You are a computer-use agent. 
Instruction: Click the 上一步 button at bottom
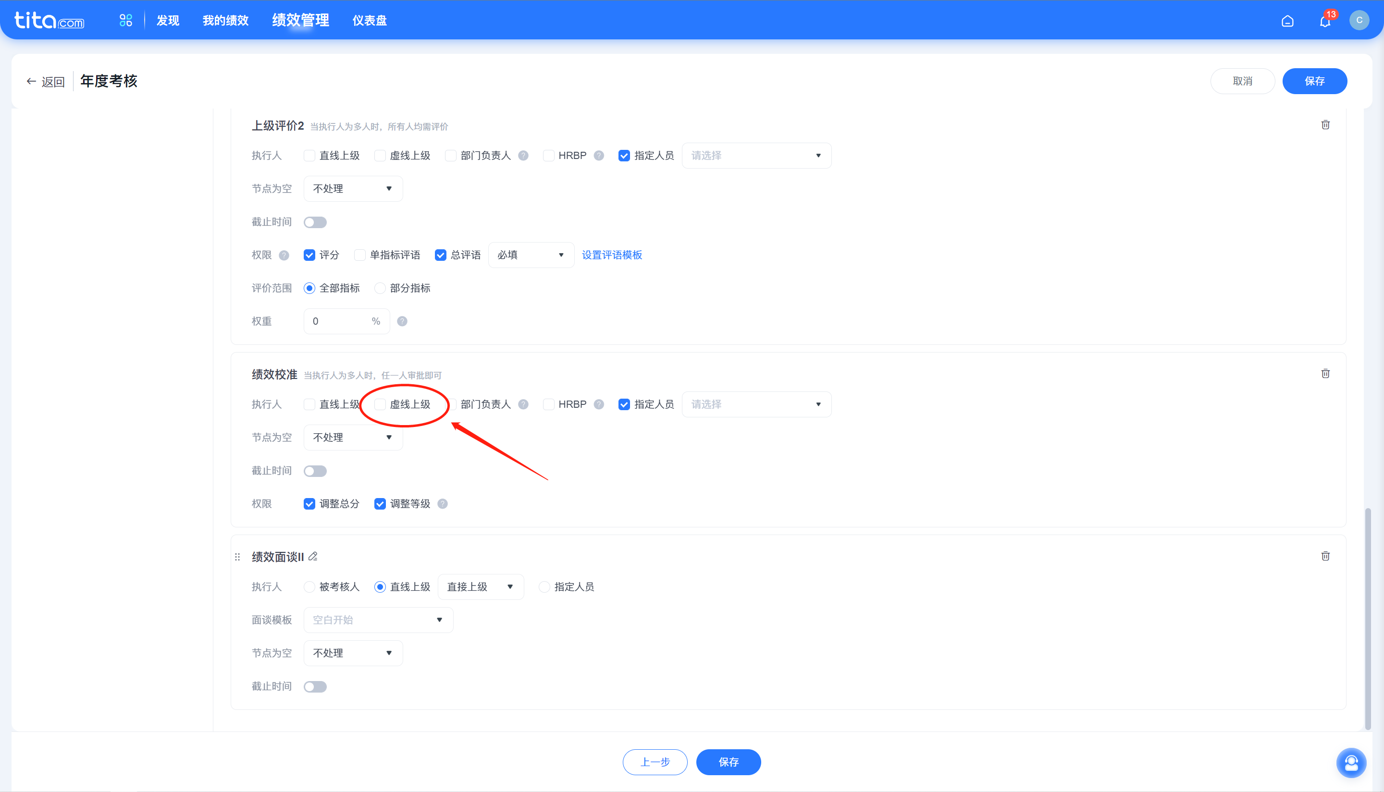(x=656, y=762)
